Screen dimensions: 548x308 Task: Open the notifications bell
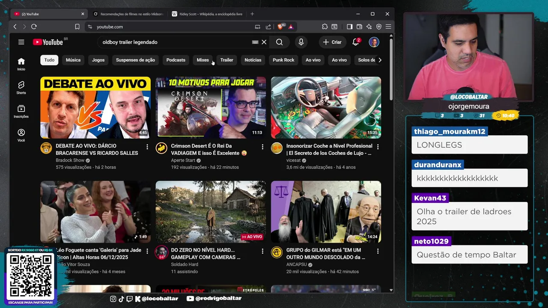point(356,42)
